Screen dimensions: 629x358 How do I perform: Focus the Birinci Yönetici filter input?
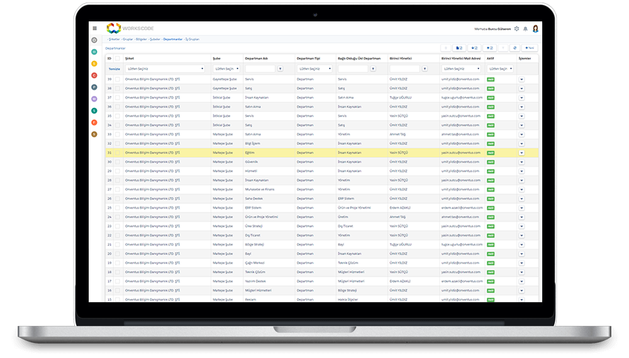[404, 69]
